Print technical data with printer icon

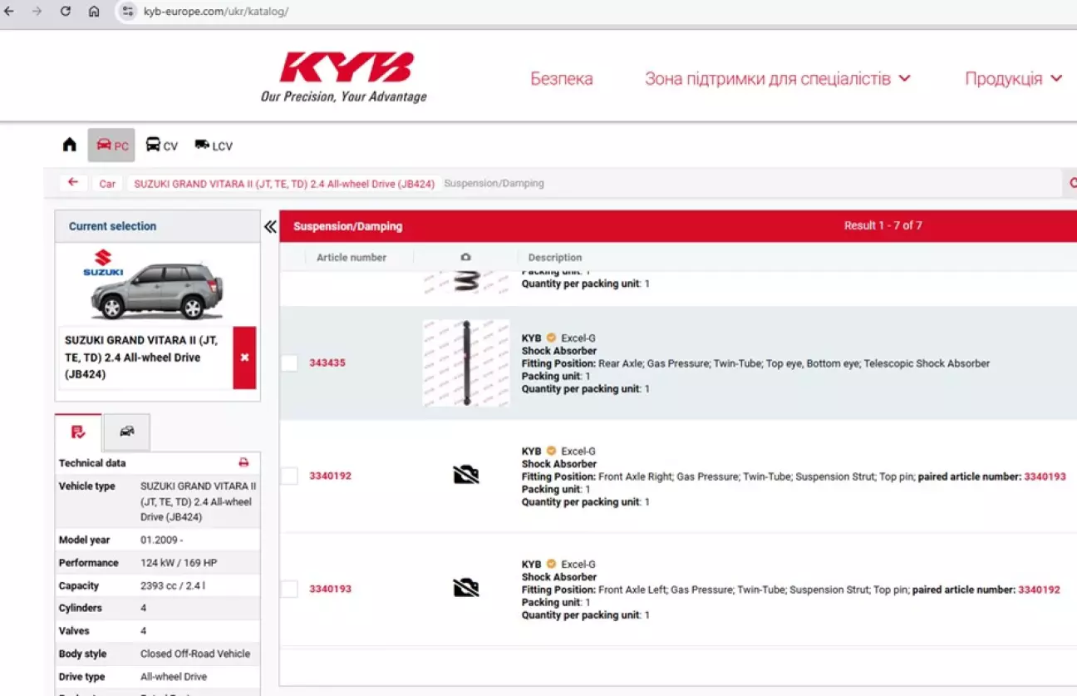pyautogui.click(x=243, y=463)
